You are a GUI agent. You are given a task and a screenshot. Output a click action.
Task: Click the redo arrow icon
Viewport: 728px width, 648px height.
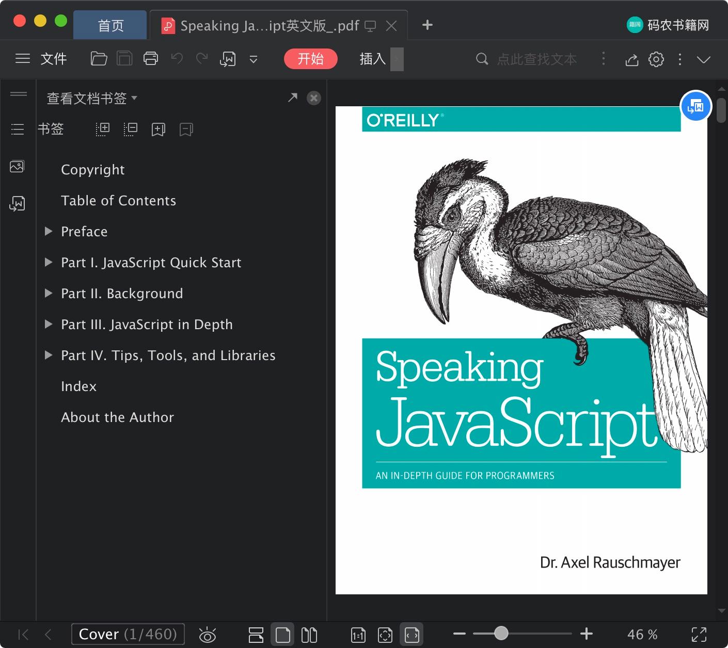click(202, 58)
